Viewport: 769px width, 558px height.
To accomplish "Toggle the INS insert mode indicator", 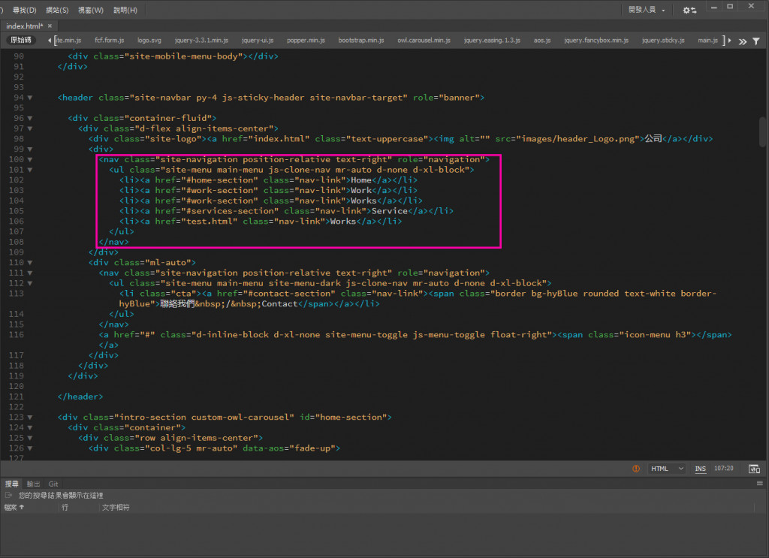I will [x=700, y=469].
